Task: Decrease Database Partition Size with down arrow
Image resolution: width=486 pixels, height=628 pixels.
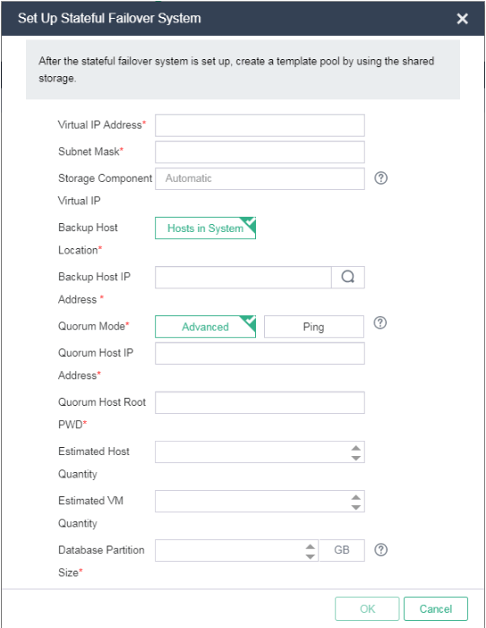Action: click(x=310, y=556)
